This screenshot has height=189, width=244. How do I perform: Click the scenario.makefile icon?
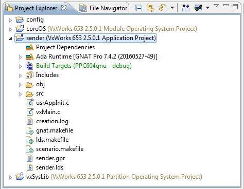(29, 149)
